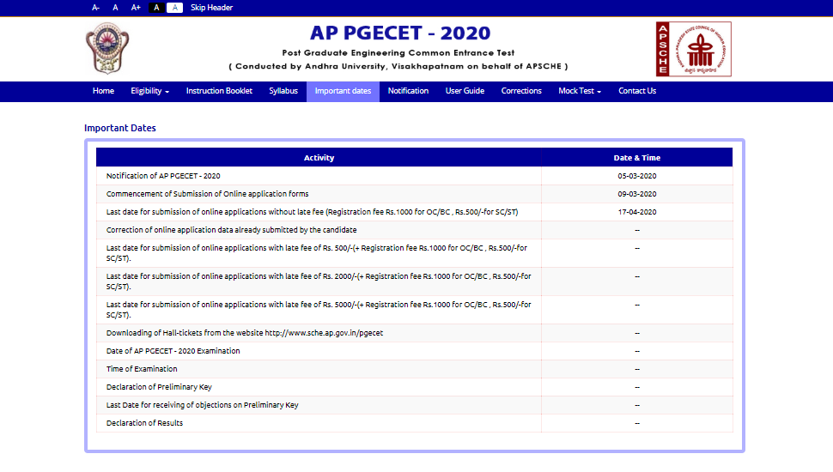Switch to black background contrast theme
Screen dimensions: 833x472
pos(156,8)
